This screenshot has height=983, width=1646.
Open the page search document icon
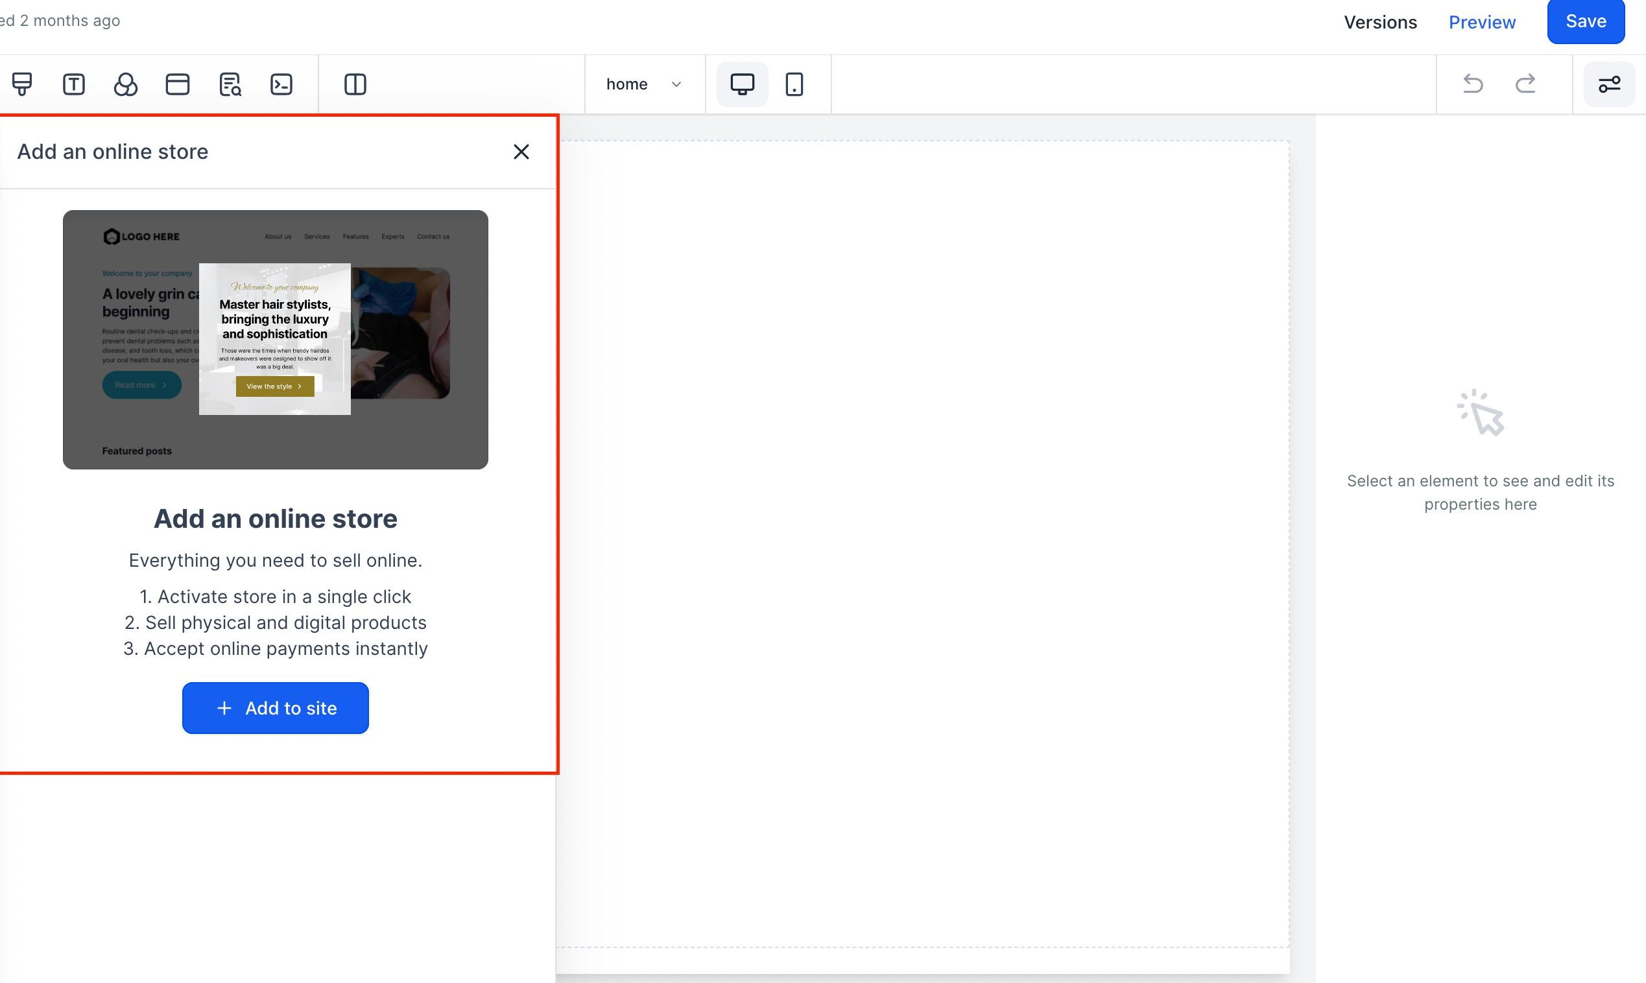[230, 84]
